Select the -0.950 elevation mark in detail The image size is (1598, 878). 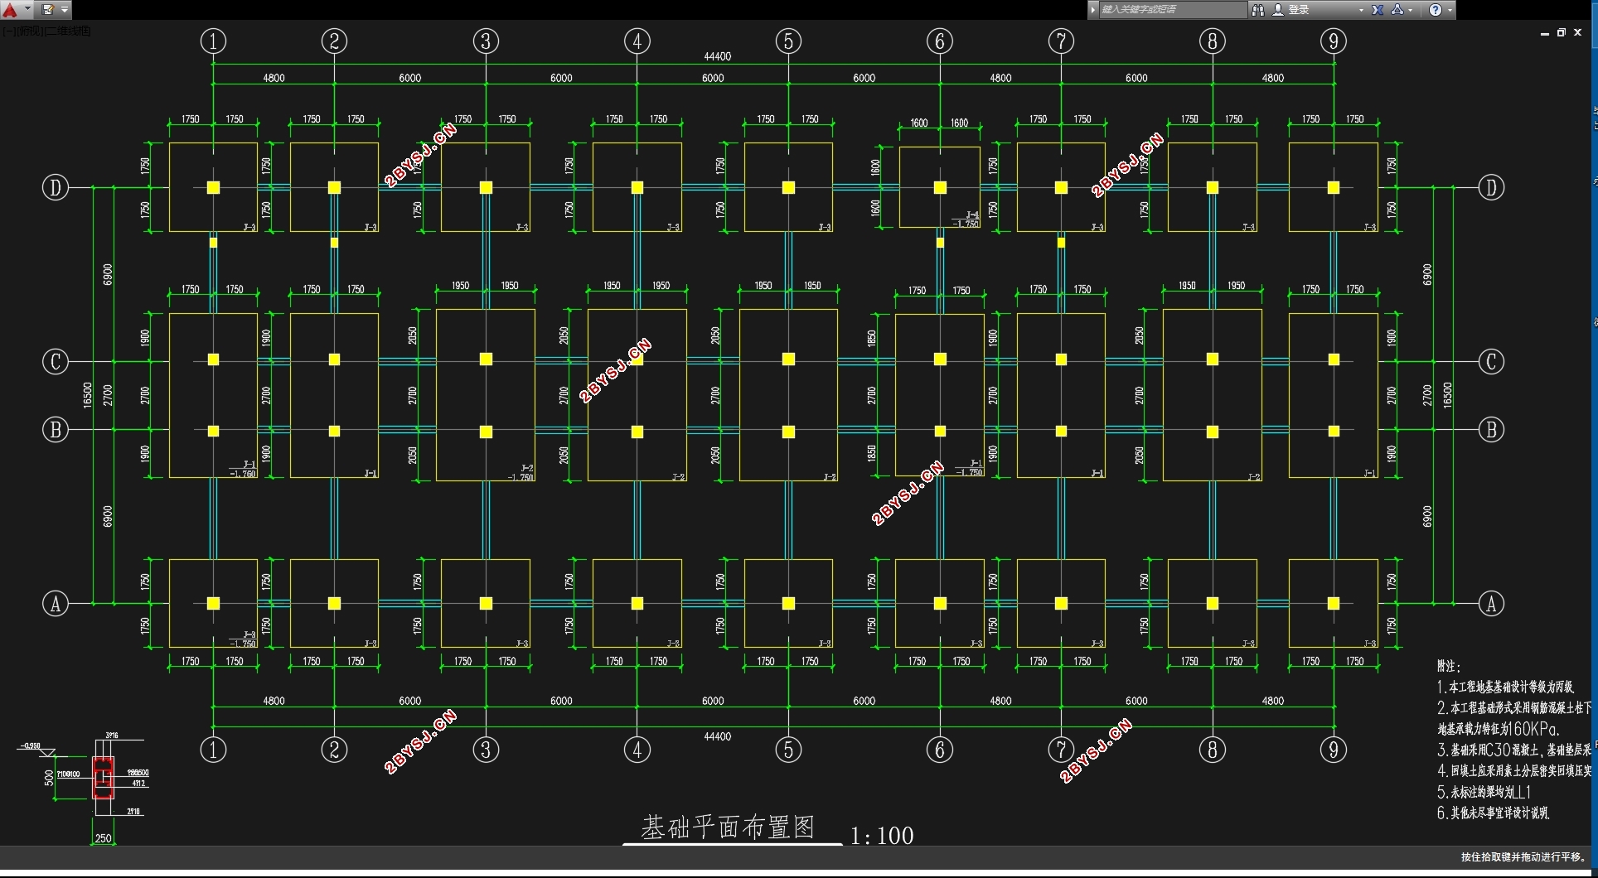click(x=30, y=745)
